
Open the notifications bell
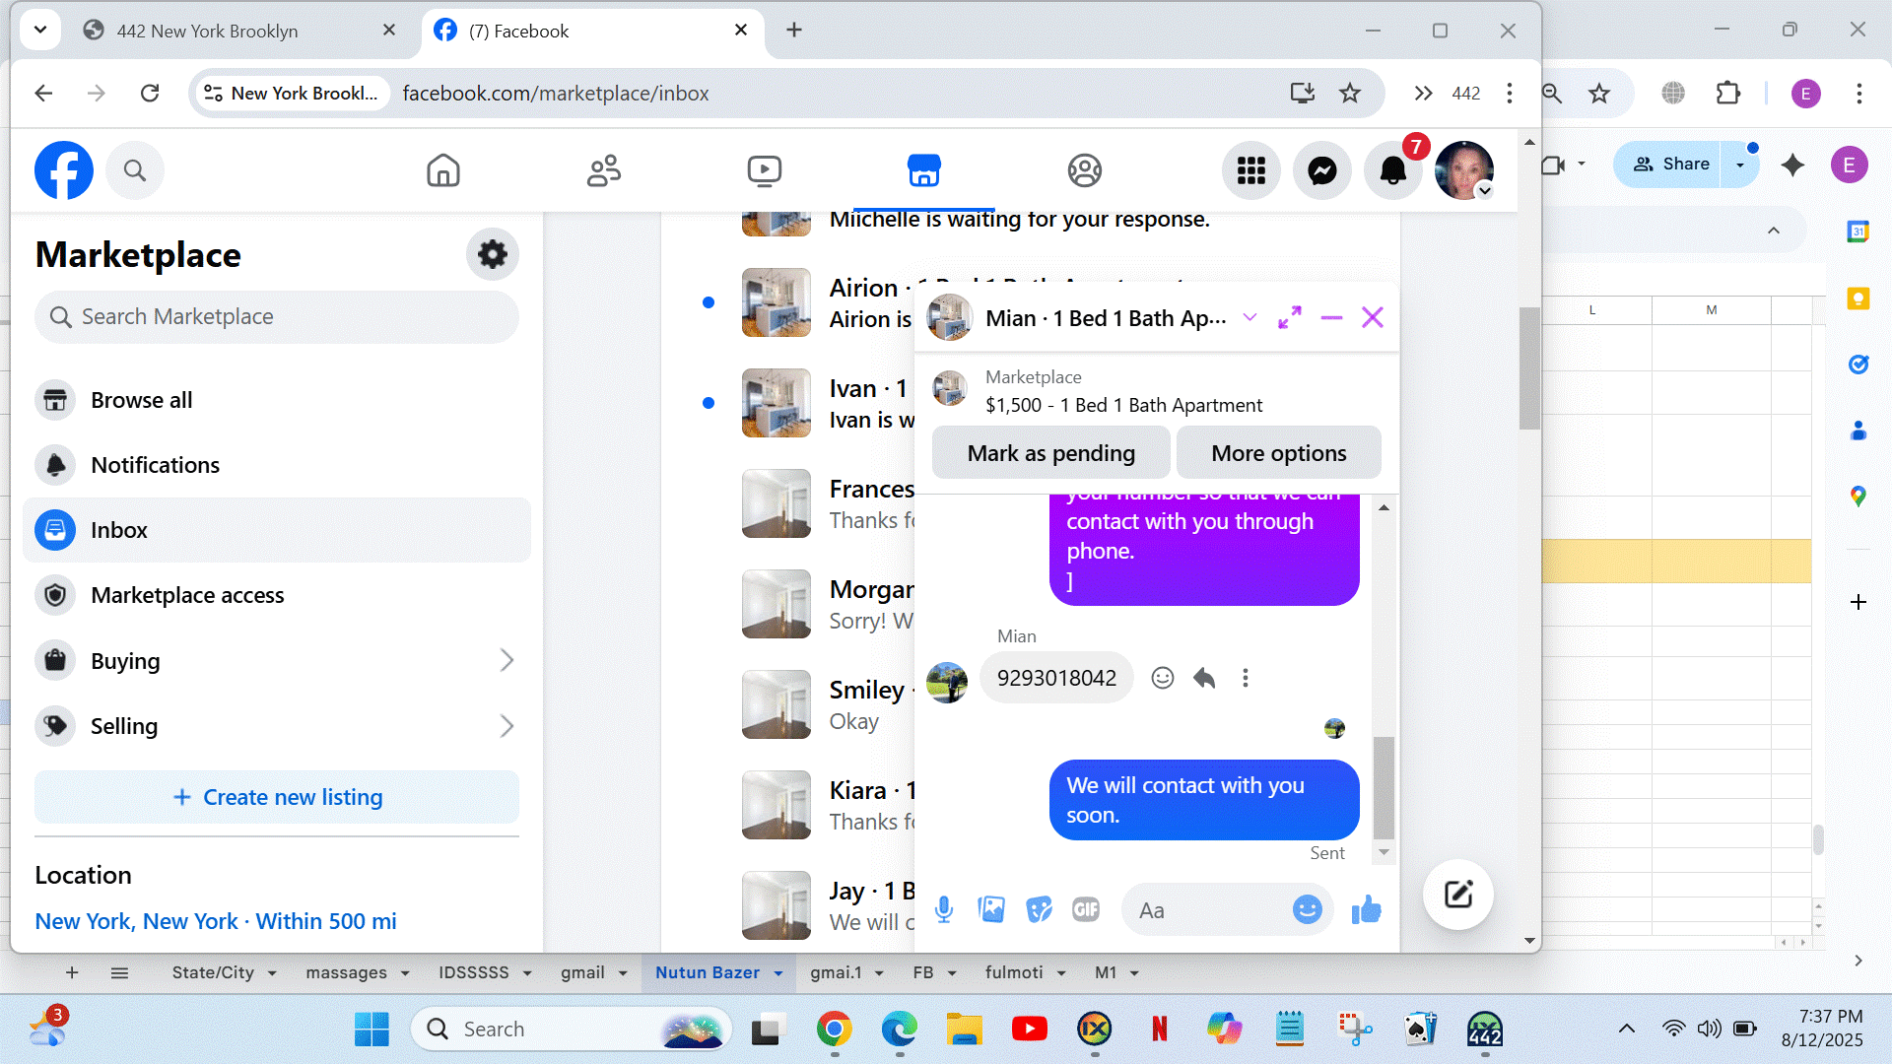tap(1392, 170)
